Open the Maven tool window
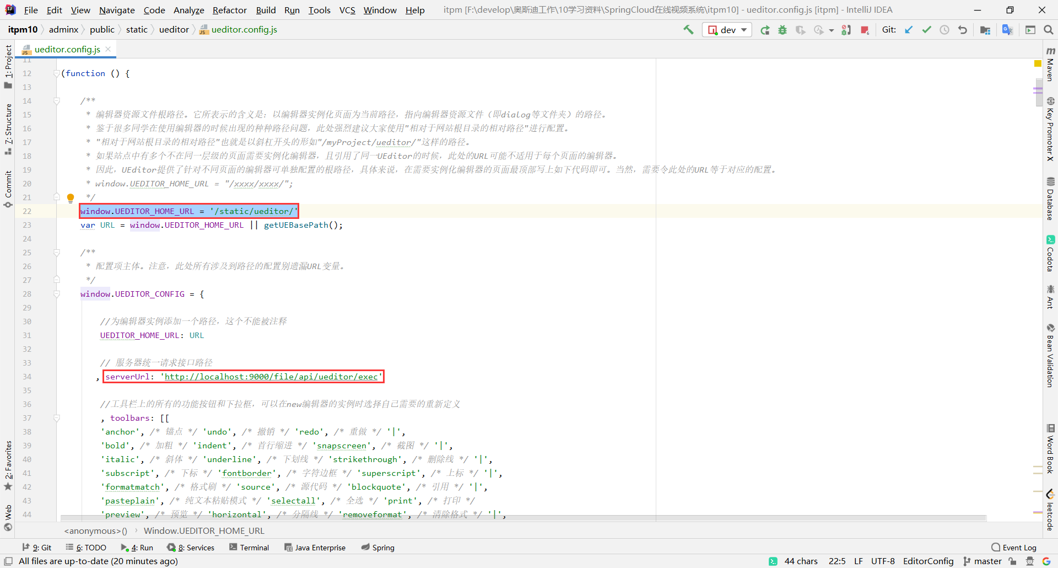The width and height of the screenshot is (1058, 568). (x=1050, y=64)
